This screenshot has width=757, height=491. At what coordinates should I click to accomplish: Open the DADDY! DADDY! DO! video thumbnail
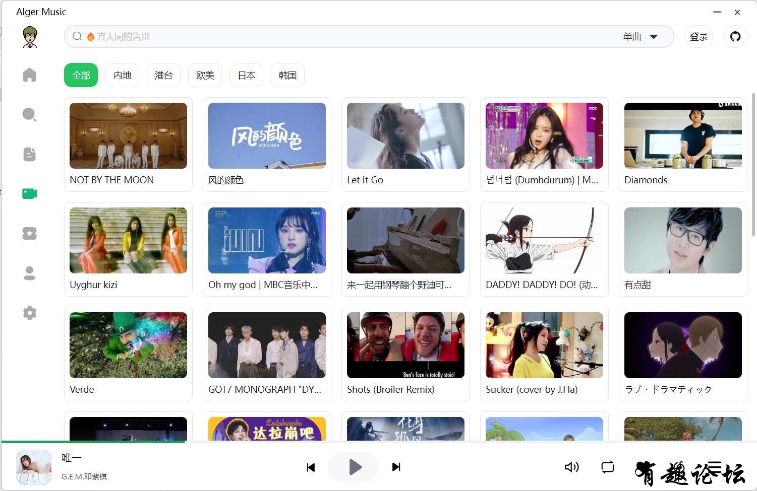pyautogui.click(x=544, y=240)
